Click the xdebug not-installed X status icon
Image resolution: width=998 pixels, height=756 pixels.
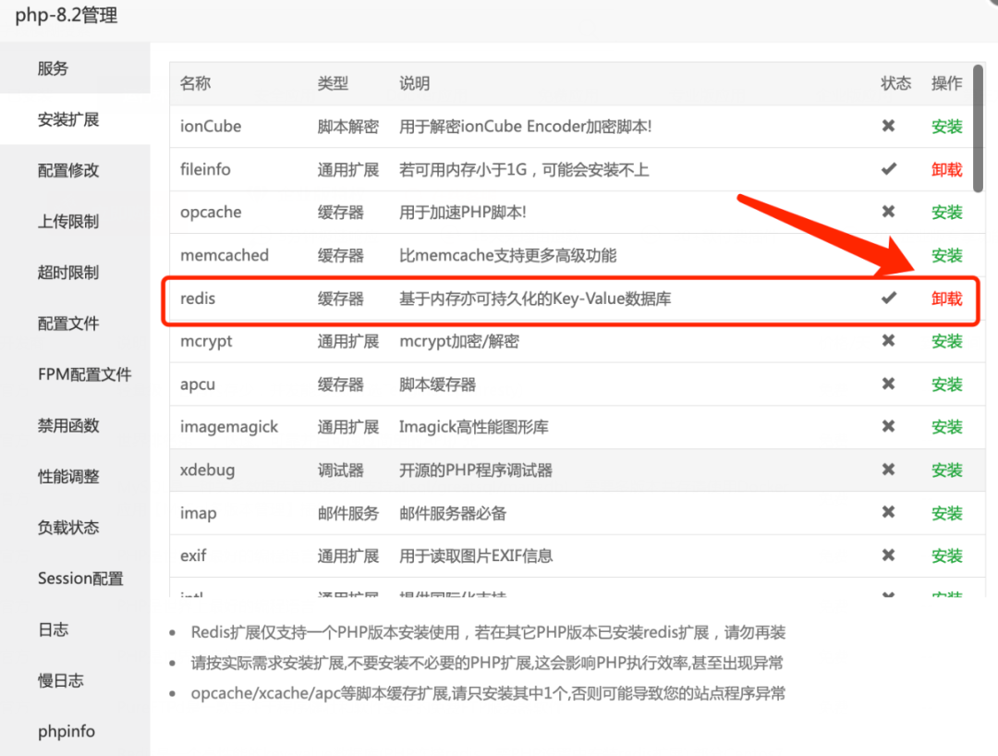pos(888,469)
